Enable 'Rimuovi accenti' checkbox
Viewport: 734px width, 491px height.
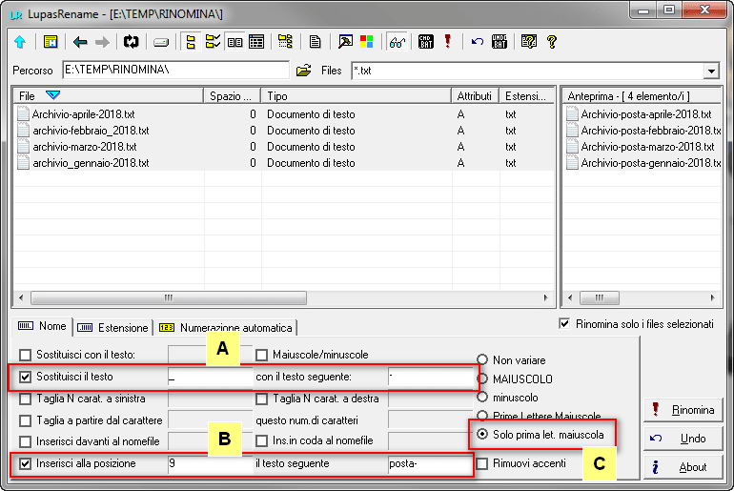point(481,464)
